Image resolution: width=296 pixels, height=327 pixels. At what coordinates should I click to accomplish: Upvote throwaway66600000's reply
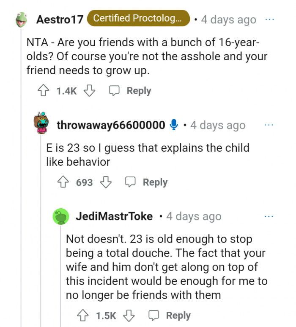coord(63,182)
